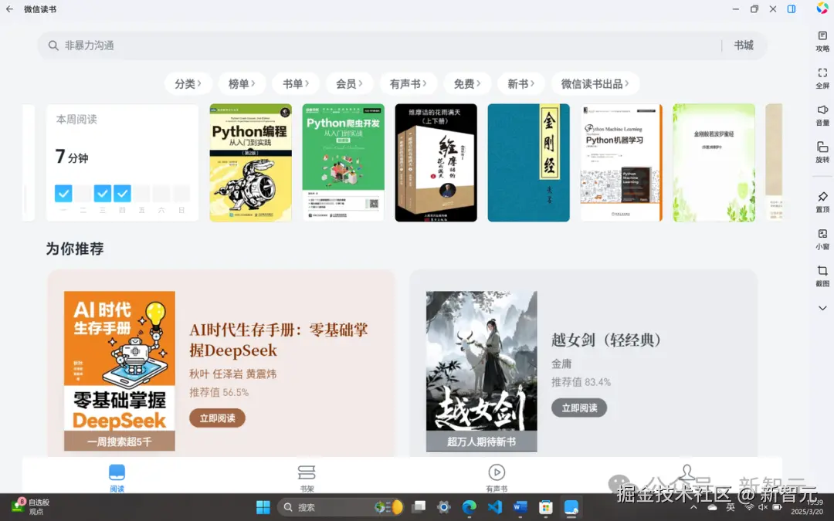
Task: Expand the 分类 categories pill
Action: (188, 83)
